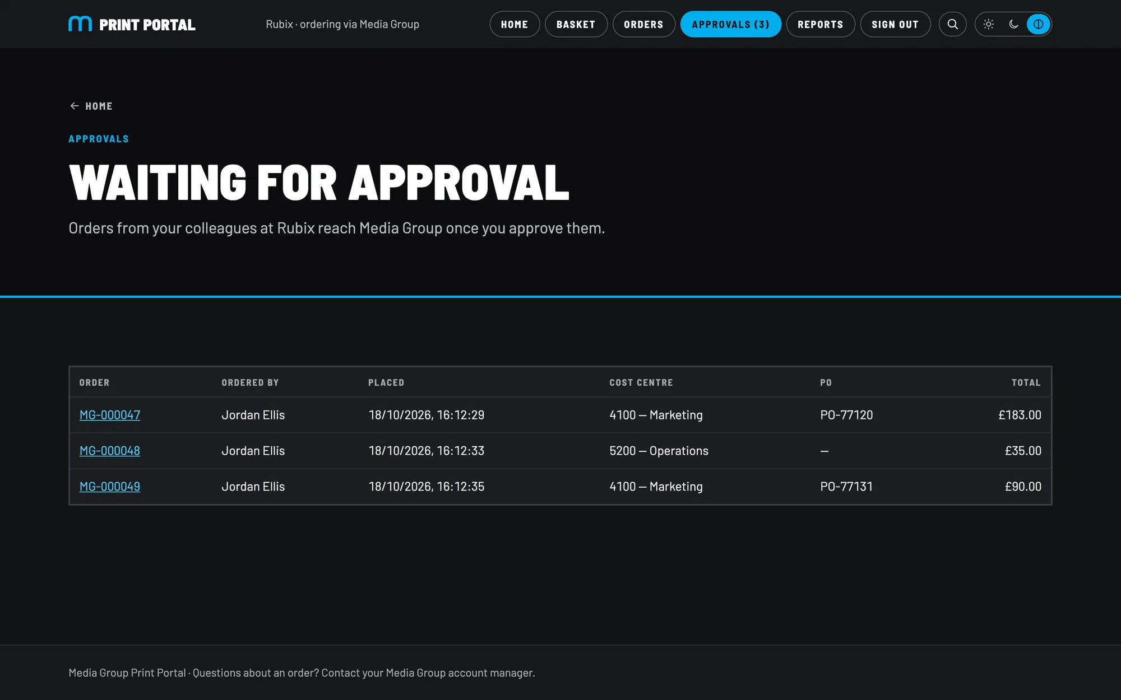Click placed time 18/10/2026, 16:12:29
Viewport: 1121px width, 700px height.
tap(427, 415)
